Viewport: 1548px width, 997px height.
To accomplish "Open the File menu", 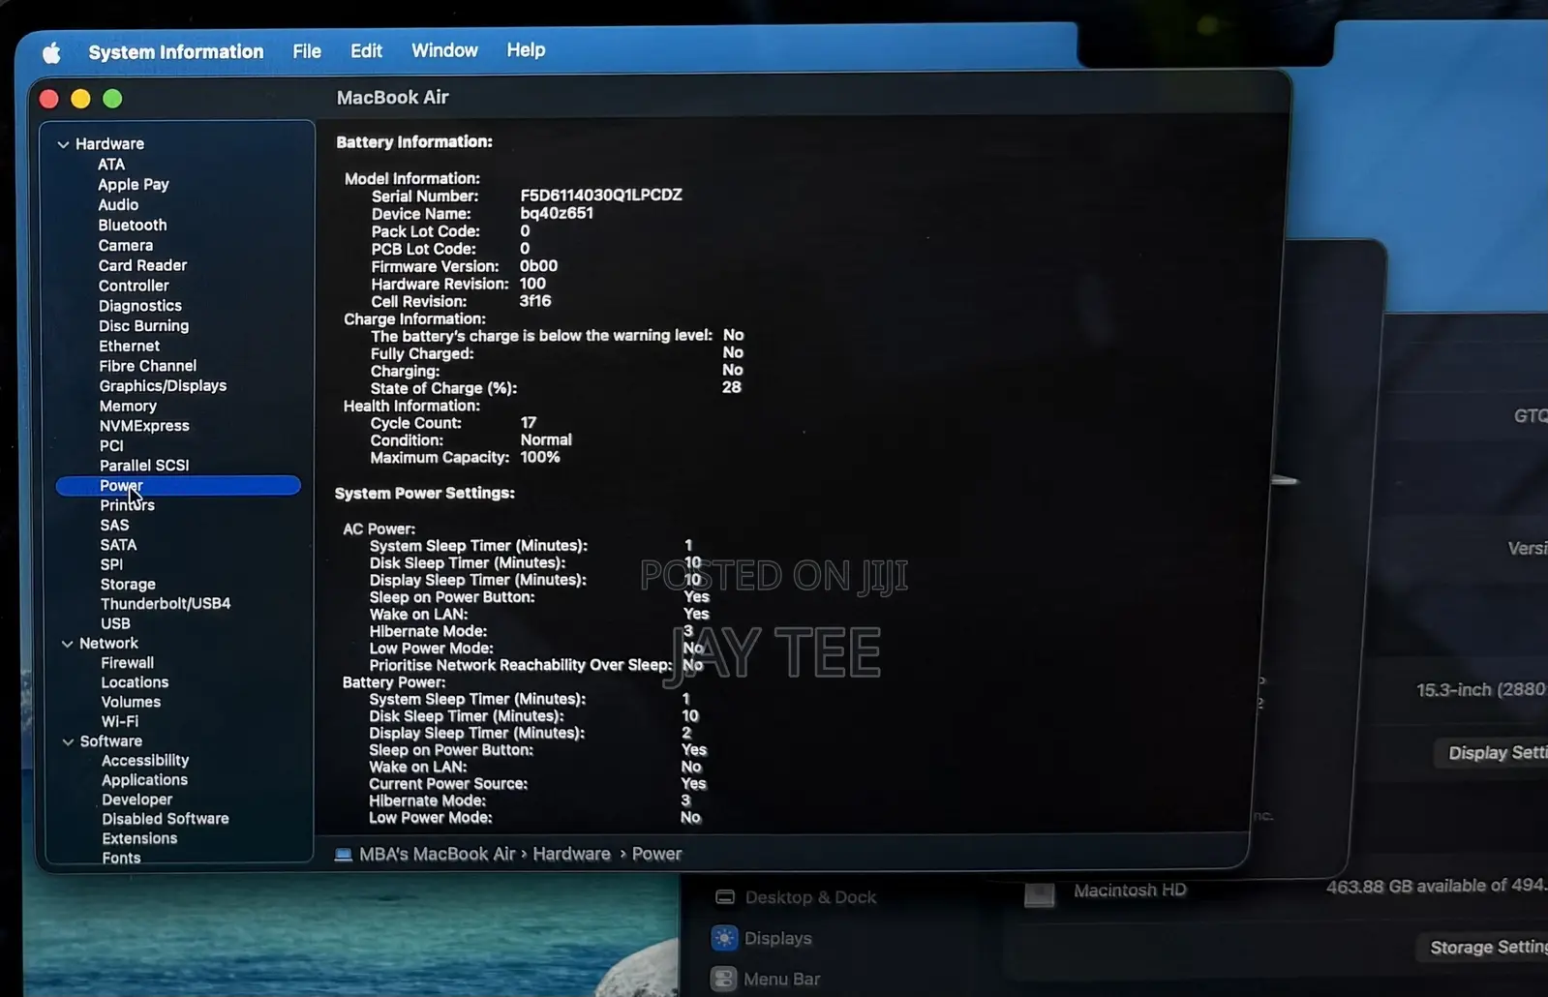I will click(307, 51).
